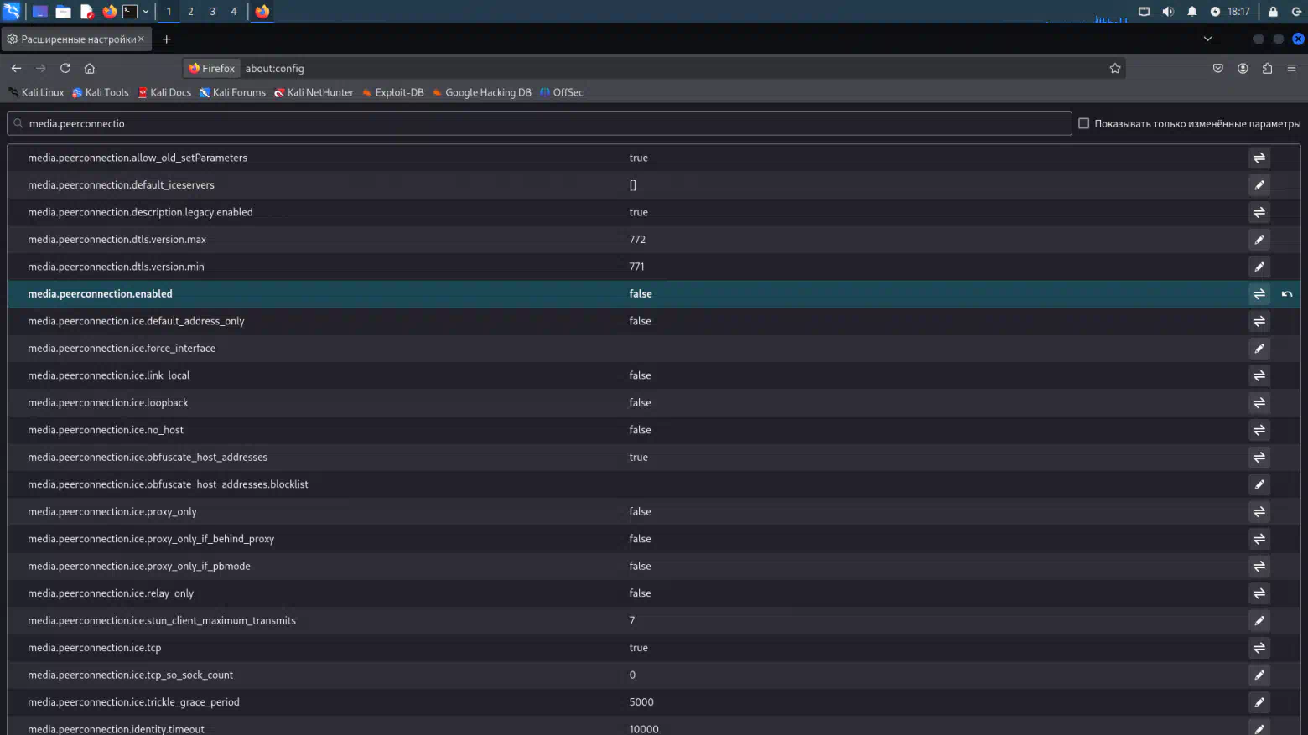Screen dimensions: 1308x735
Task: Toggle ice.default_address_only preference
Action: tap(1259, 321)
